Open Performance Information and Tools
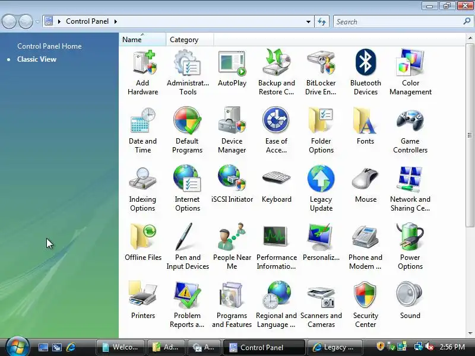The width and height of the screenshot is (475, 356). pos(276,246)
